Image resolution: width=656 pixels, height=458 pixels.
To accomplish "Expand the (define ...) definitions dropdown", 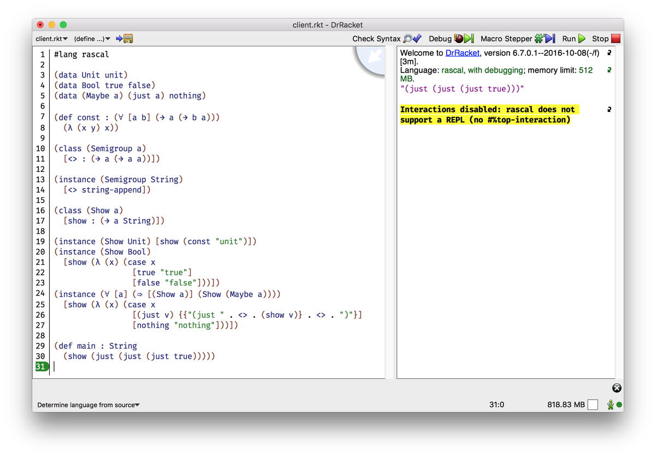I will (92, 39).
